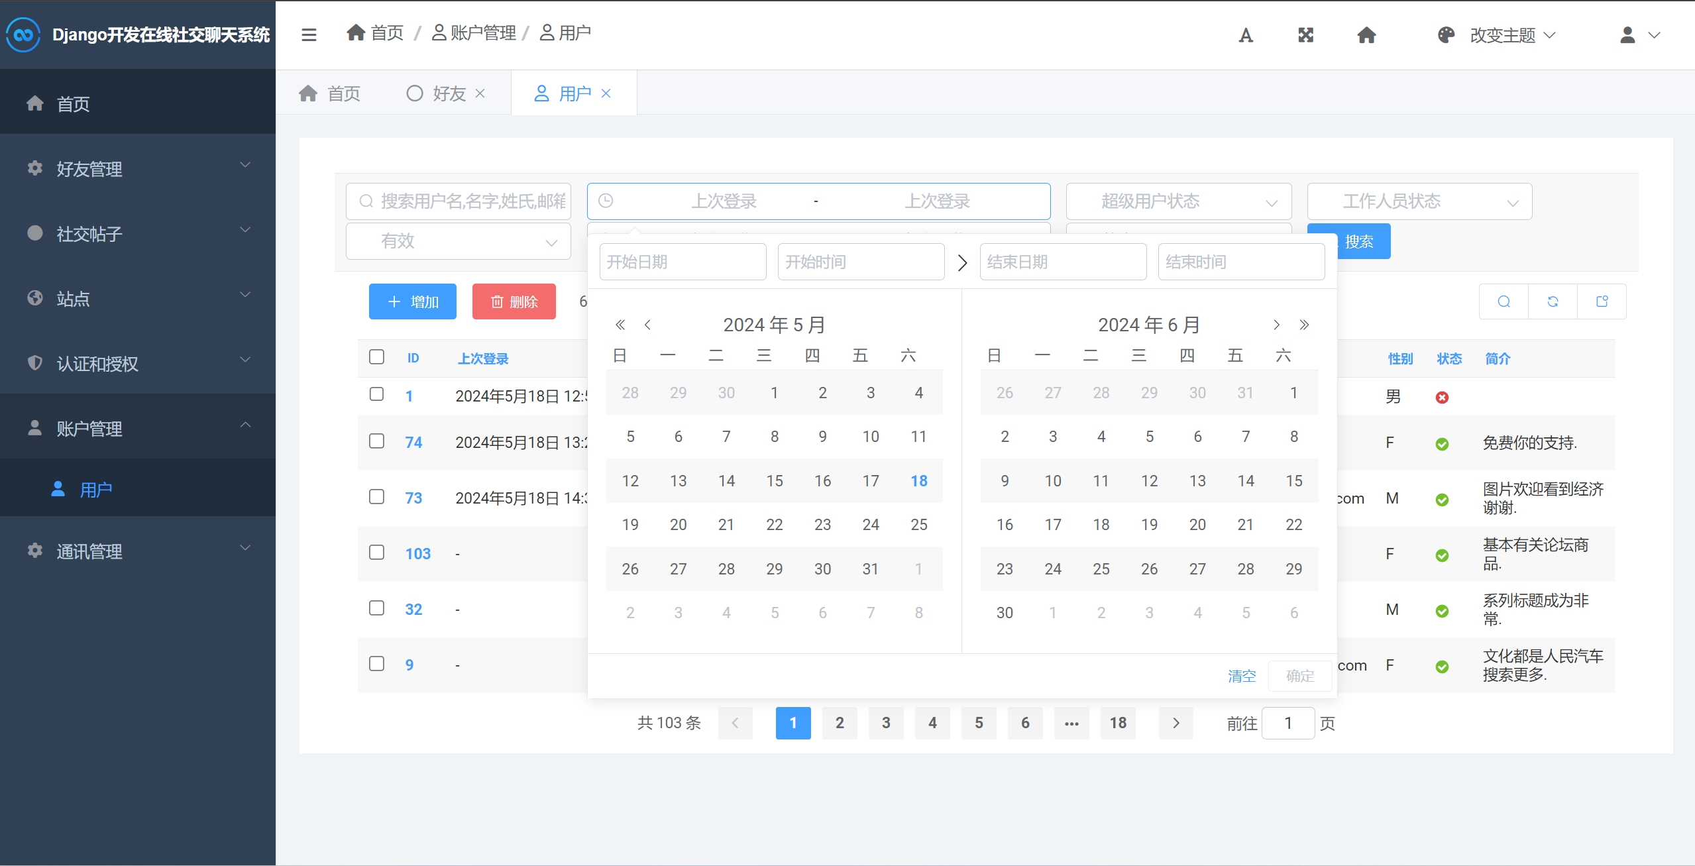Check the row for user ID 73
Image resolution: width=1695 pixels, height=866 pixels.
pyautogui.click(x=376, y=497)
